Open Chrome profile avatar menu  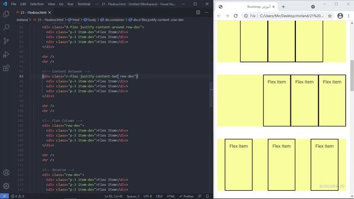pos(340,16)
